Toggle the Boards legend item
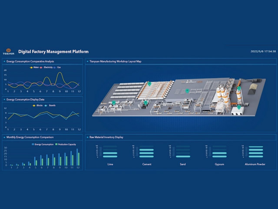The width and height of the screenshot is (278, 209). pos(50,105)
